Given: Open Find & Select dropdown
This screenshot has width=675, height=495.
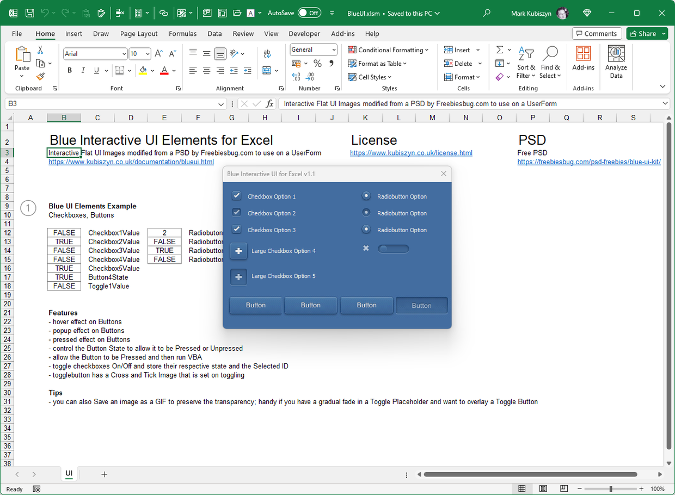Looking at the screenshot, I should (550, 63).
